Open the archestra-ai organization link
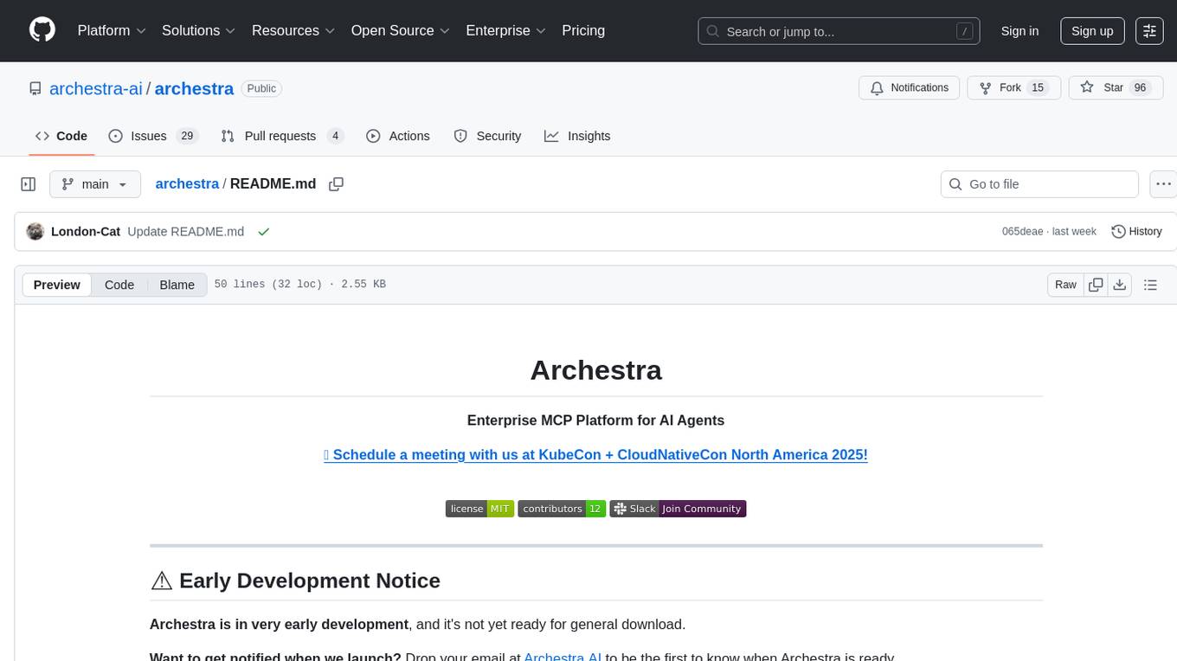Screen dimensions: 1177x661 coord(96,88)
